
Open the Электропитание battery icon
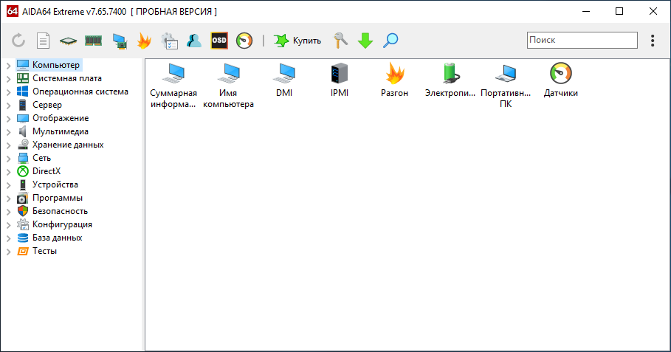450,80
